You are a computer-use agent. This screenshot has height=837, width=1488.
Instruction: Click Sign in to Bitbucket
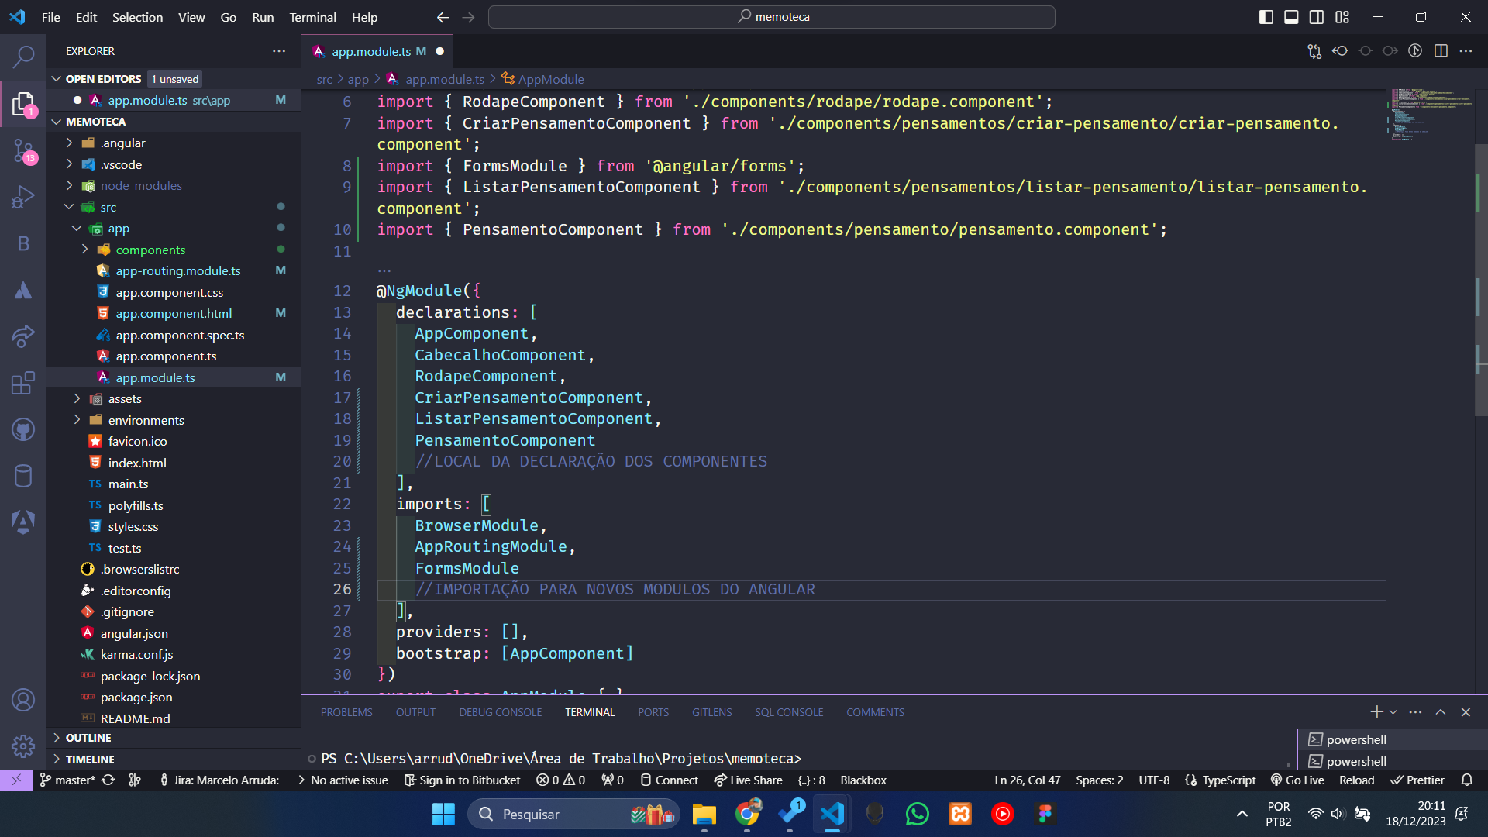click(x=462, y=780)
